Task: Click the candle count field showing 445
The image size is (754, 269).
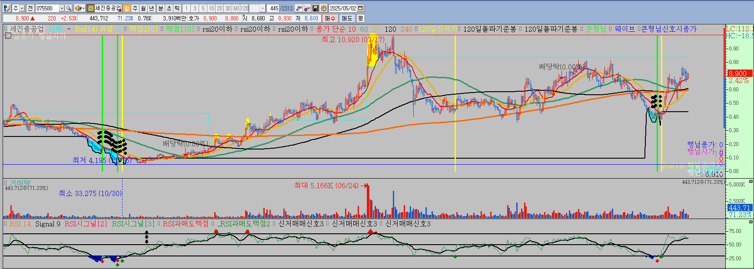Action: (274, 8)
